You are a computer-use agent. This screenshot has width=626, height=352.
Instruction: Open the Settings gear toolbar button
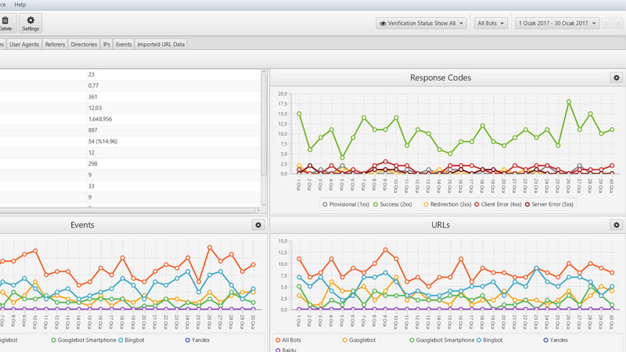click(31, 23)
